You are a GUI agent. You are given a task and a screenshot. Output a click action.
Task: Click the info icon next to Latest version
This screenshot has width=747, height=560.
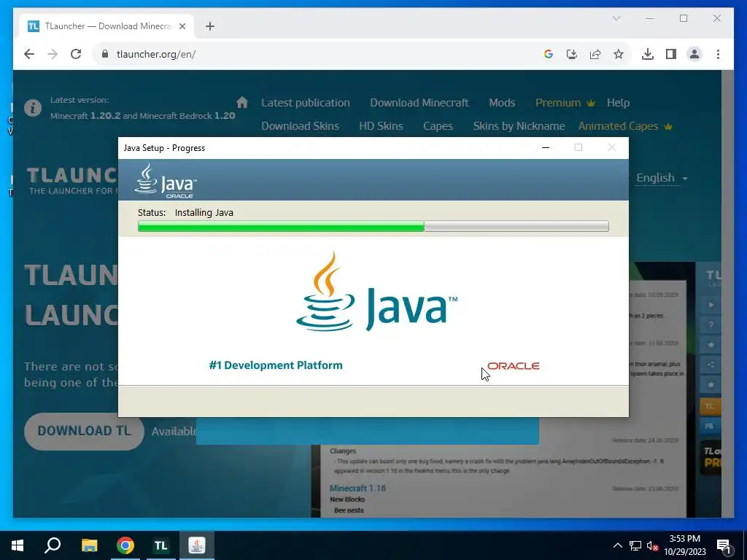pyautogui.click(x=33, y=109)
